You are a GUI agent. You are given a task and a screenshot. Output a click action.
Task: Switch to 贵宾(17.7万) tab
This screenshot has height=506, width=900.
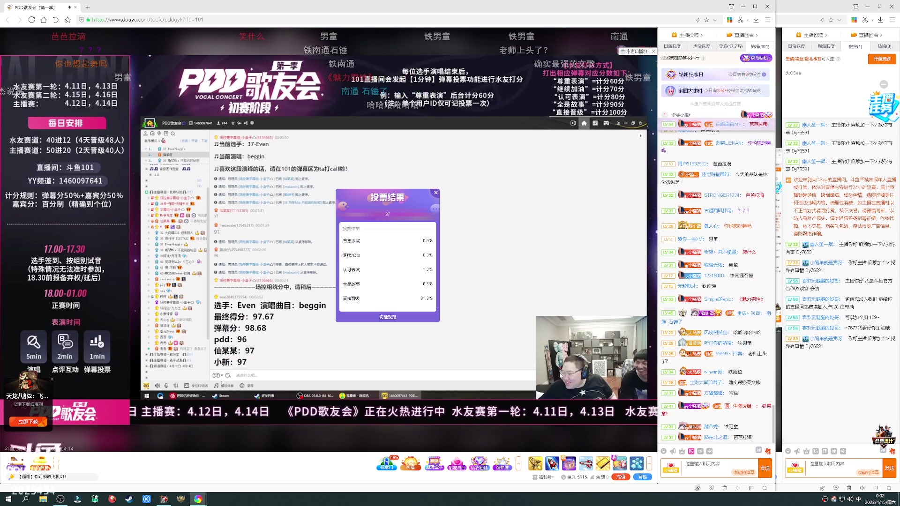[731, 46]
